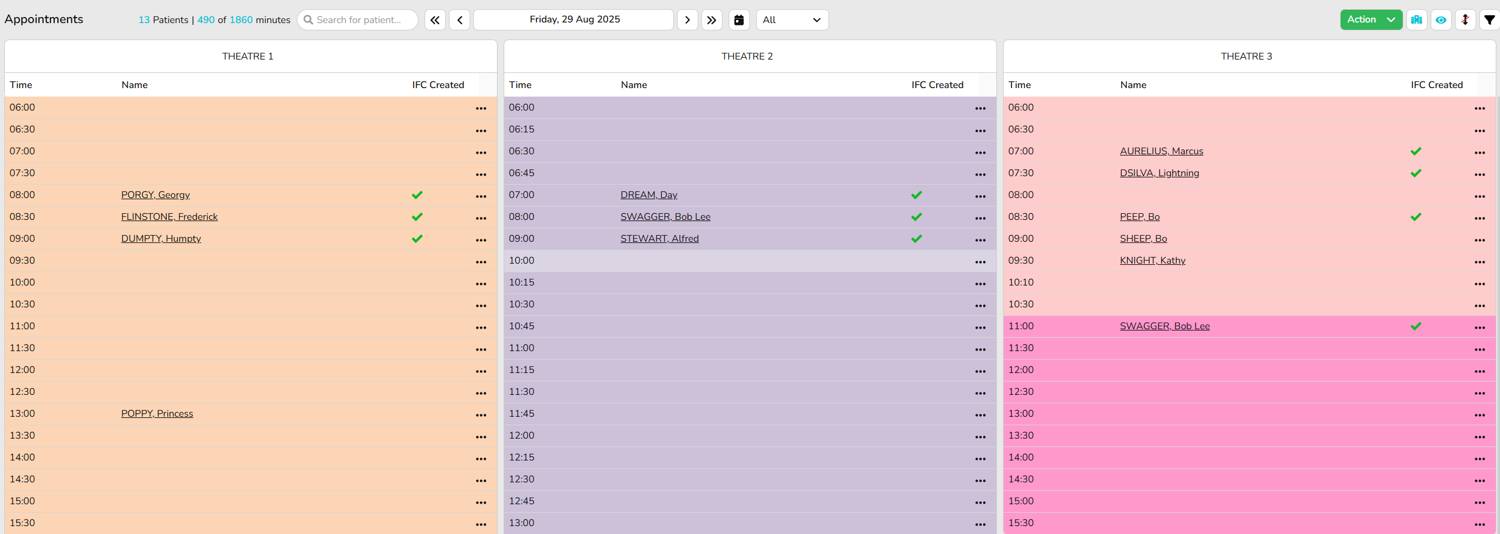Click the THEATRE 2 header
The height and width of the screenshot is (534, 1500).
[x=747, y=56]
